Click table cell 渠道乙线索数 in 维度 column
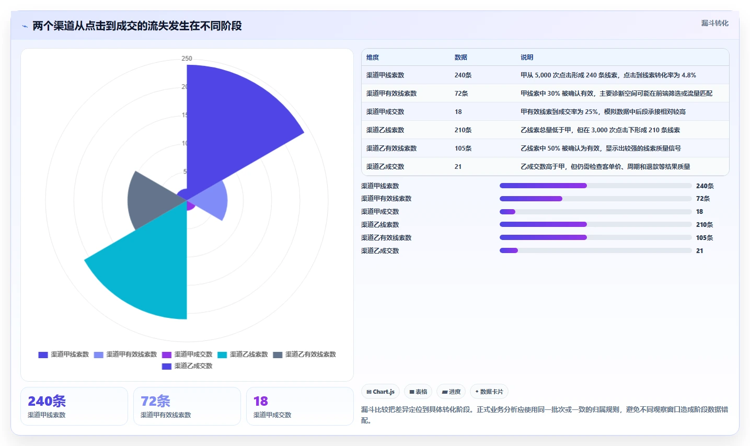The width and height of the screenshot is (750, 446). pos(385,130)
